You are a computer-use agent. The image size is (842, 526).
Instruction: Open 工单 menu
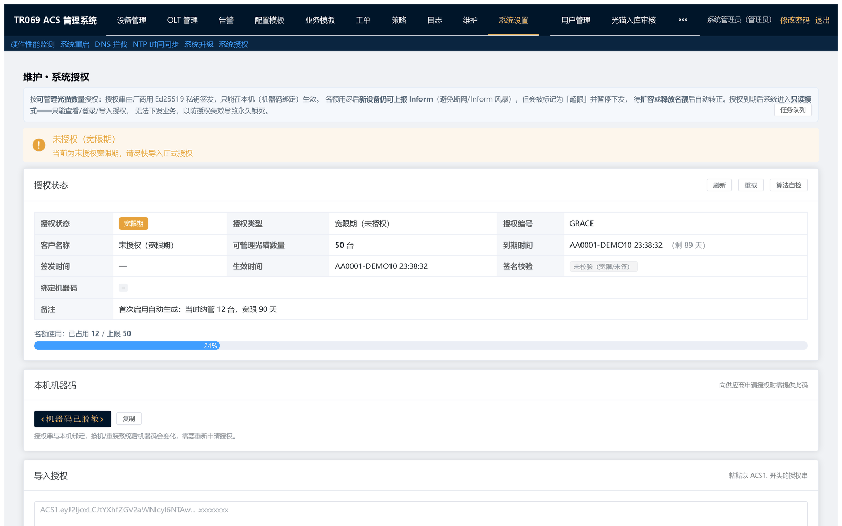coord(363,20)
